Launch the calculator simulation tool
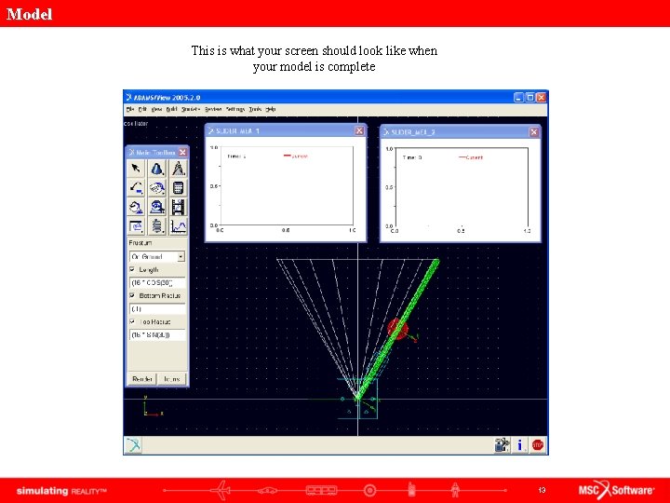Viewport: 670px width, 503px height. click(x=178, y=188)
